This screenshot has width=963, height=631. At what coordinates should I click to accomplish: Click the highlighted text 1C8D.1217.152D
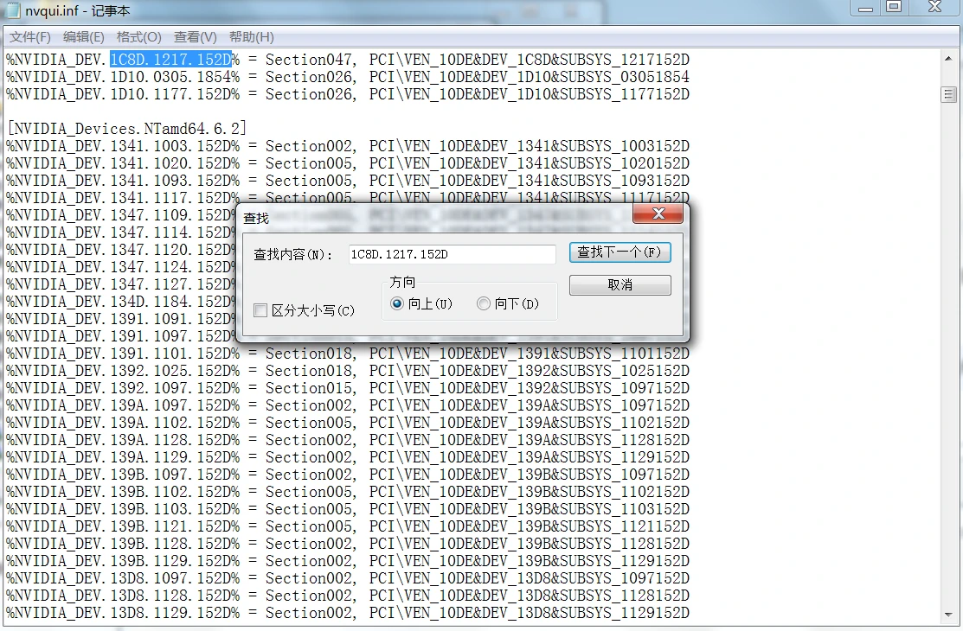[x=170, y=60]
